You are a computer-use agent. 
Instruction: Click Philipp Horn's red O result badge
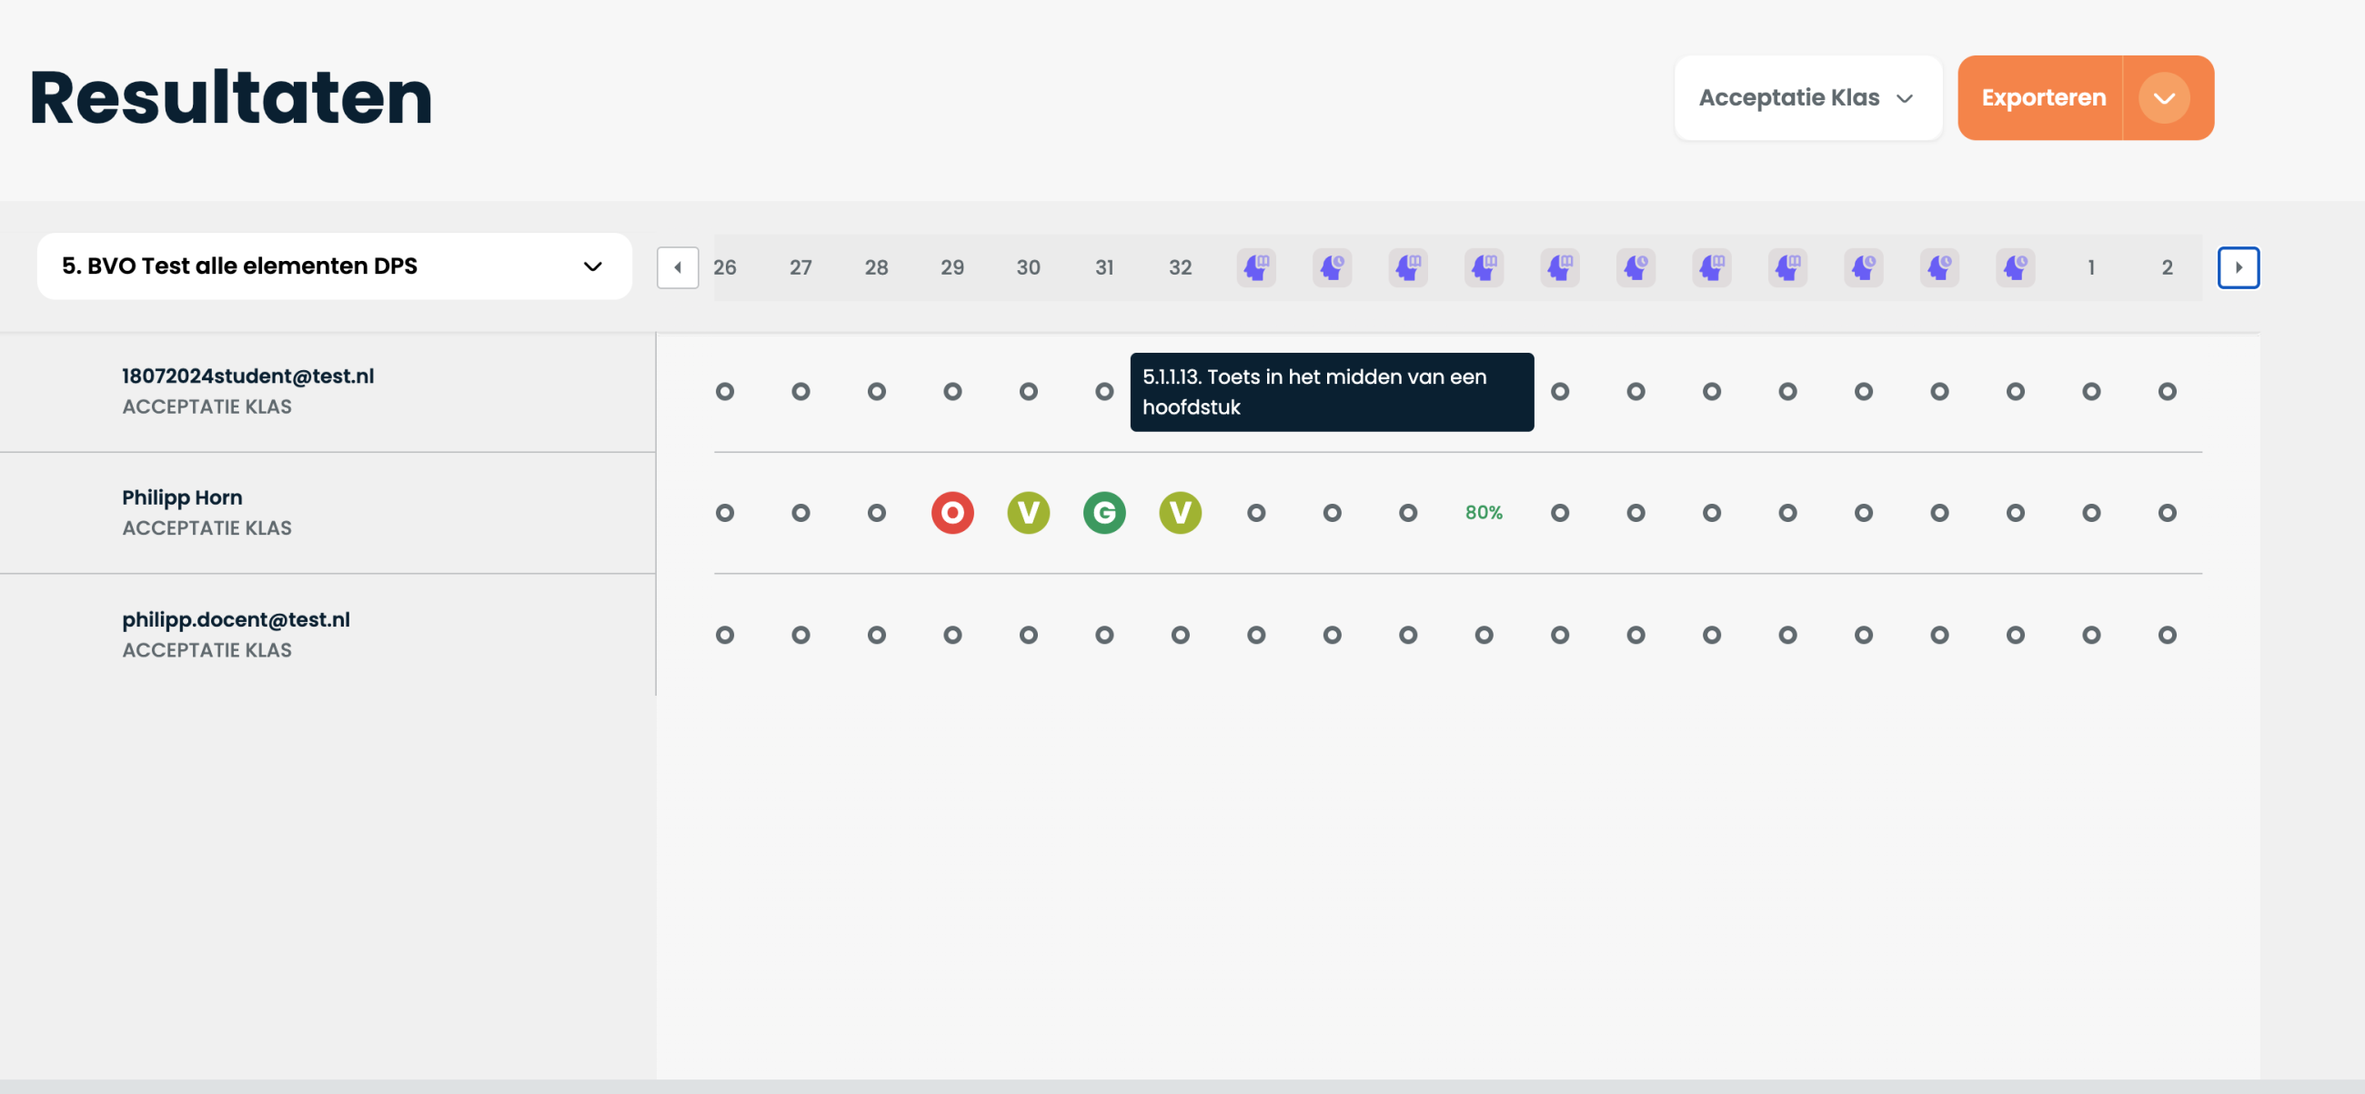[952, 512]
